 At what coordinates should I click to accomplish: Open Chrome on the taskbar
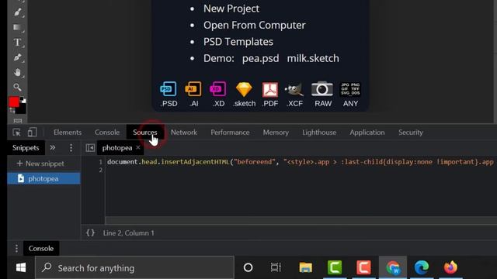(x=393, y=267)
